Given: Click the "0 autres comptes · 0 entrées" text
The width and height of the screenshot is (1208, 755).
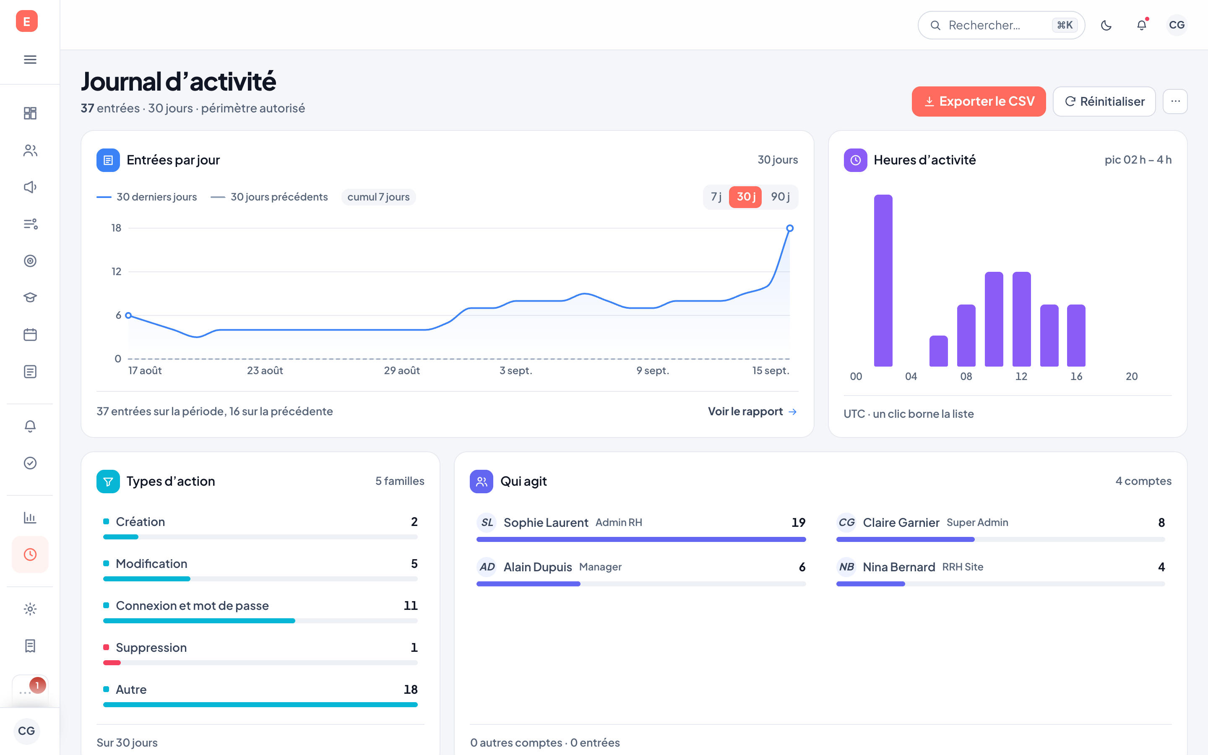Looking at the screenshot, I should [544, 742].
